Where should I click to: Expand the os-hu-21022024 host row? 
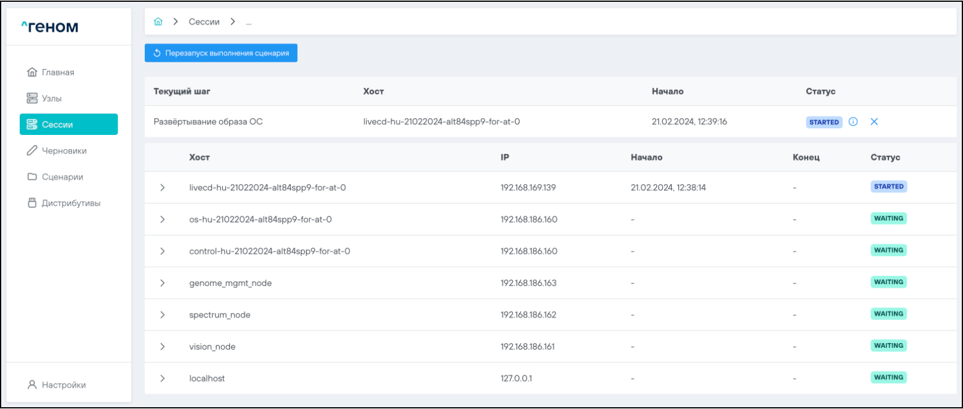pos(163,219)
